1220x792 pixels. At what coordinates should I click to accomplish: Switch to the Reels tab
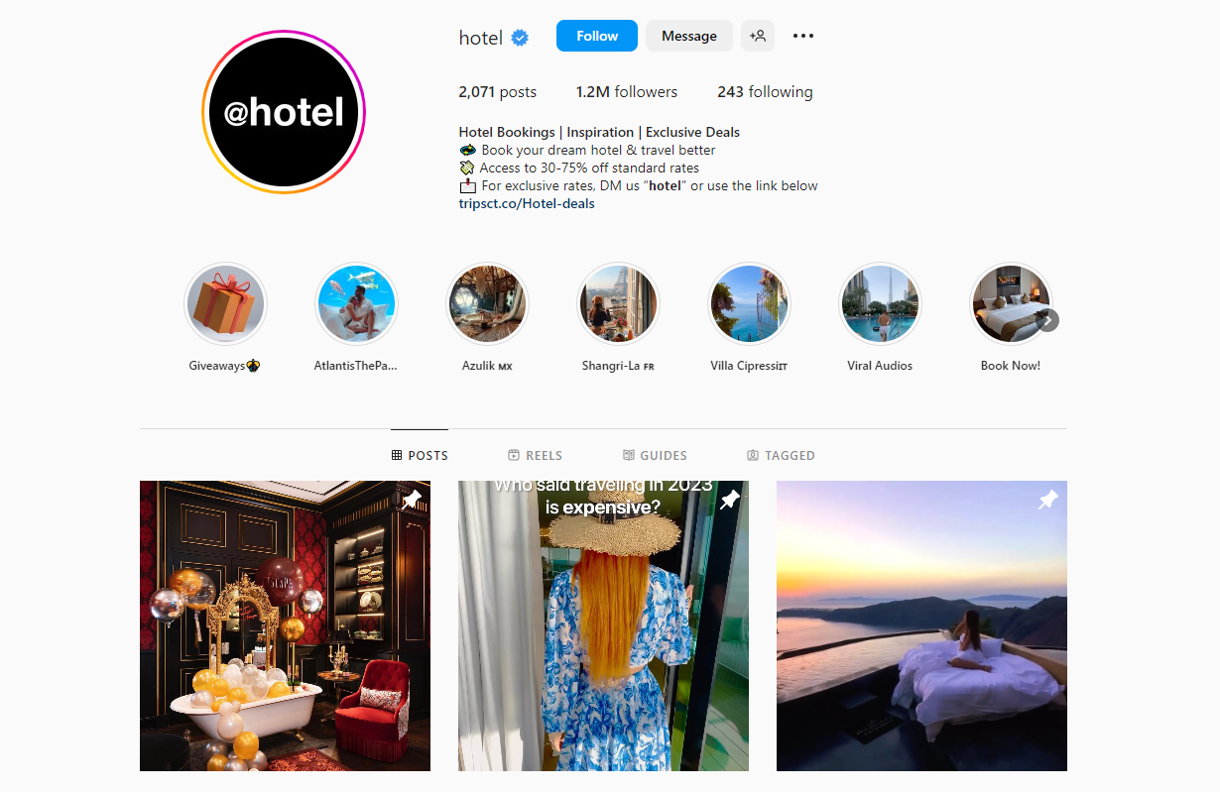pyautogui.click(x=535, y=455)
